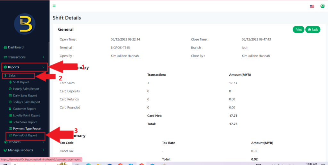Collapse the Reports menu chevron
This screenshot has width=328, height=165.
pyautogui.click(x=43, y=67)
